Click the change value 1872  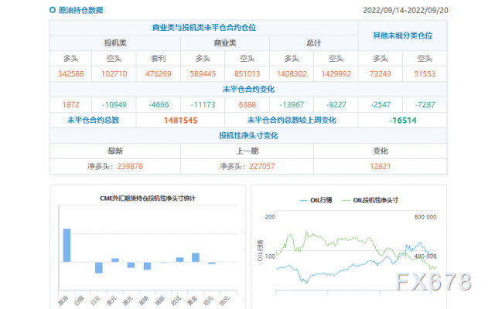point(70,105)
